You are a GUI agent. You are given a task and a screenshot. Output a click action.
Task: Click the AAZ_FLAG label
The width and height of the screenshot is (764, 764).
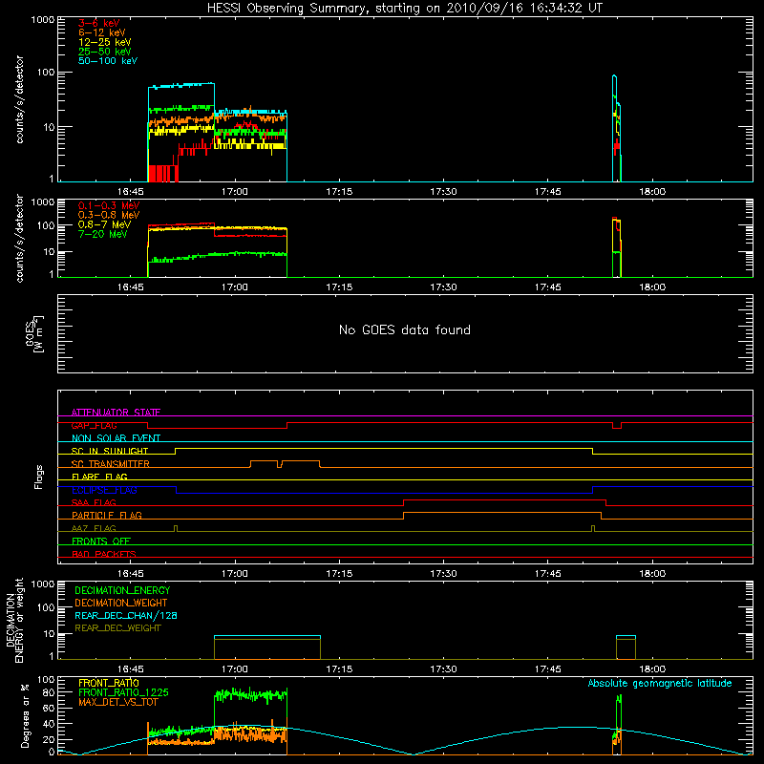click(94, 528)
